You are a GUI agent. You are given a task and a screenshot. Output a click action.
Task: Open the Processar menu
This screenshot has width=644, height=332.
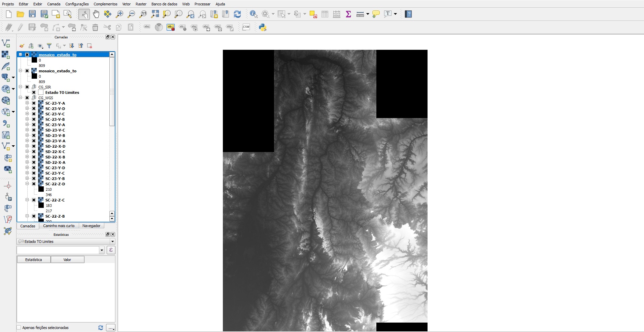[202, 4]
